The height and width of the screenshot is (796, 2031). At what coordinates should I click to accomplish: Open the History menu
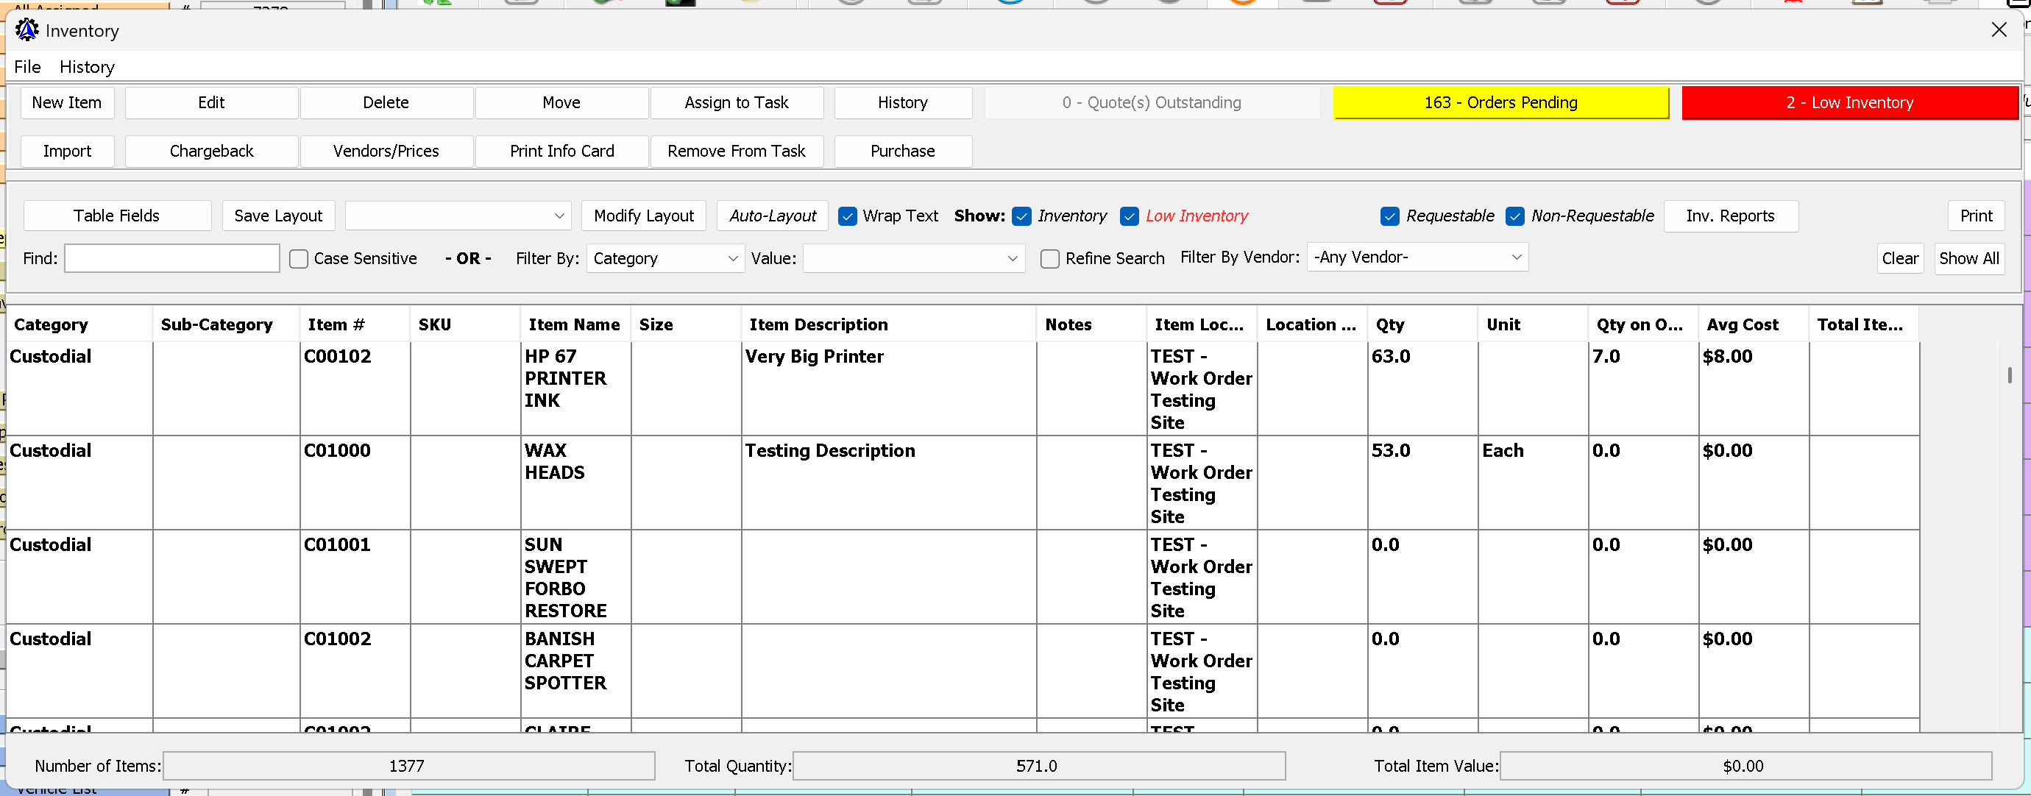coord(87,67)
